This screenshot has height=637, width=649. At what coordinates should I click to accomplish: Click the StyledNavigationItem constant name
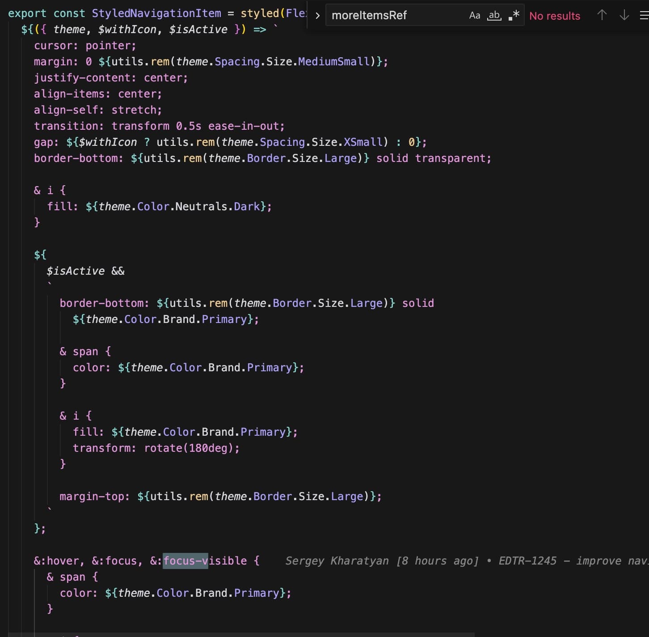tap(156, 13)
